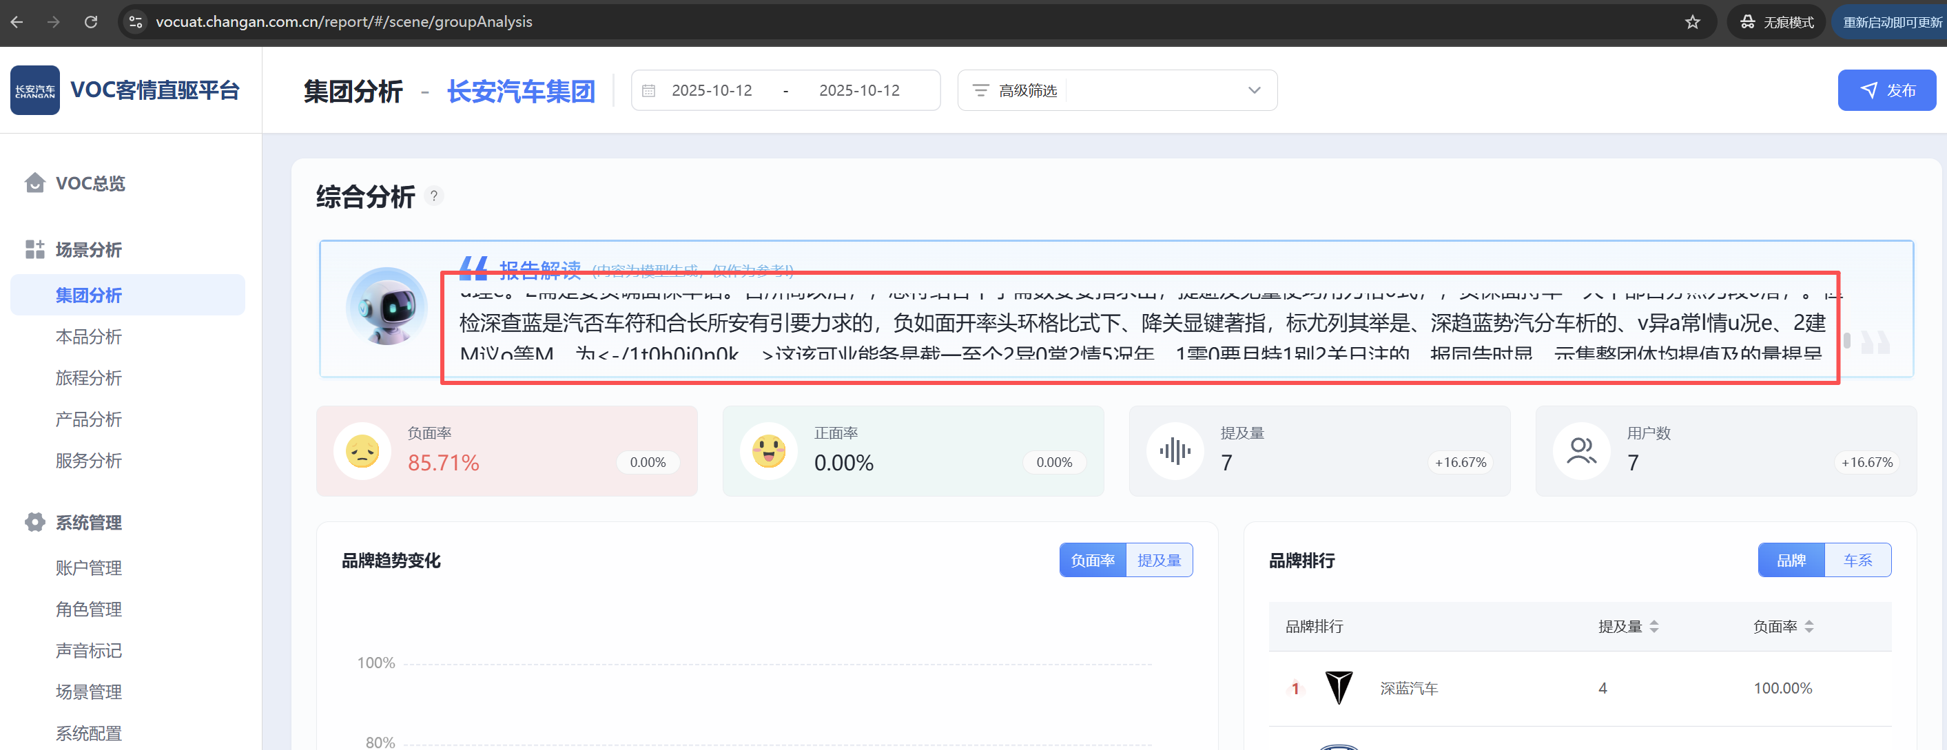Click the 用户数 people icon
The height and width of the screenshot is (750, 1947).
pyautogui.click(x=1581, y=452)
